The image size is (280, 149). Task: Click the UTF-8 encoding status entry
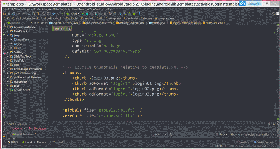[x=234, y=146]
